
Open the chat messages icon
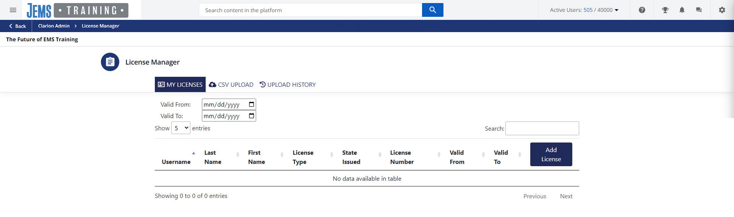click(699, 10)
